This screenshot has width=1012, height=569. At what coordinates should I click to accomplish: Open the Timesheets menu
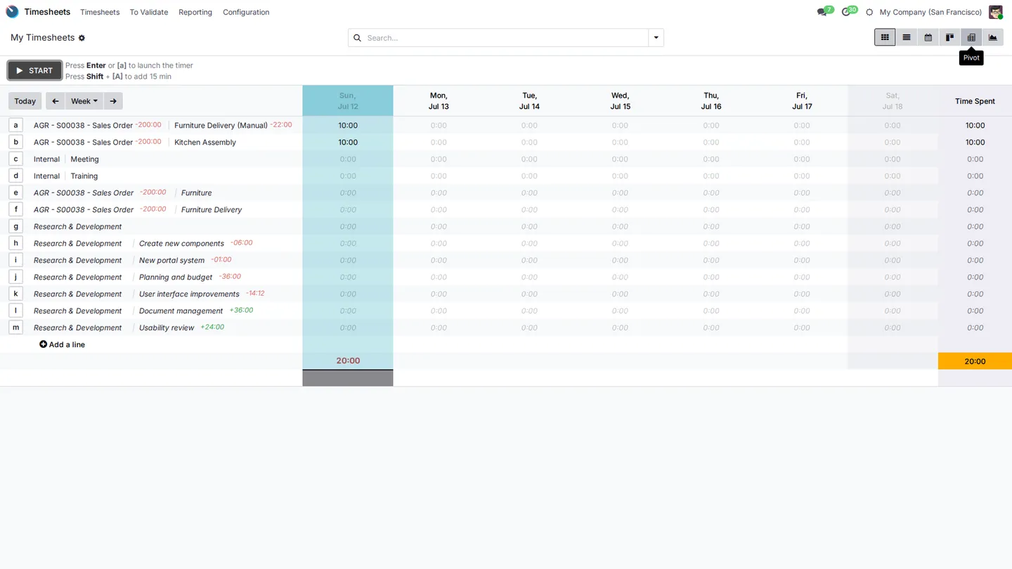click(x=100, y=12)
